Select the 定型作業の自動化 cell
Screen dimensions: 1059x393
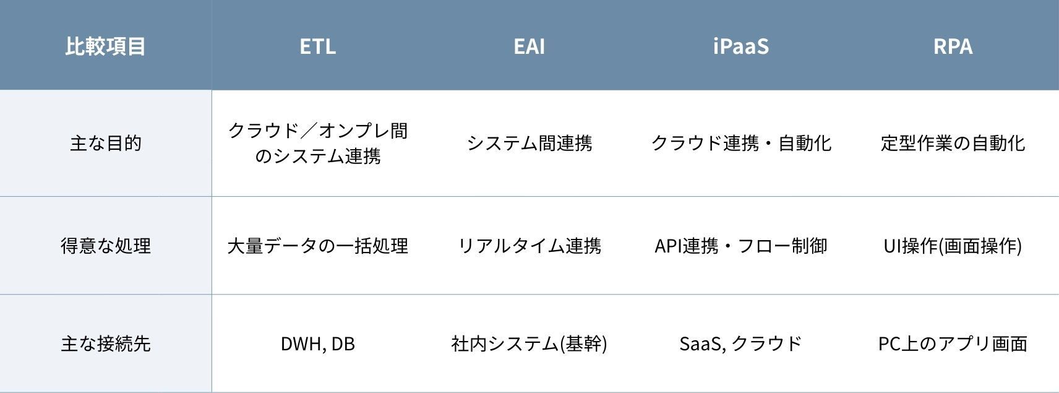point(953,144)
